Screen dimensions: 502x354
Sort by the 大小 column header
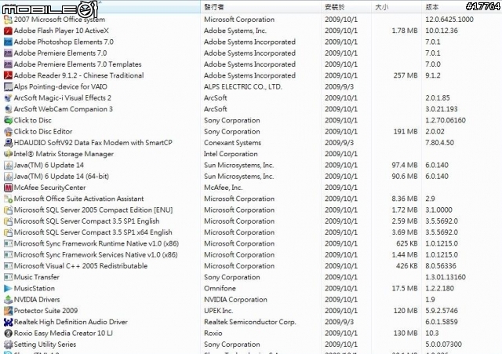396,7
